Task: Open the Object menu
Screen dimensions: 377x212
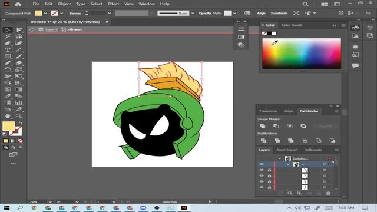Action: click(x=64, y=4)
